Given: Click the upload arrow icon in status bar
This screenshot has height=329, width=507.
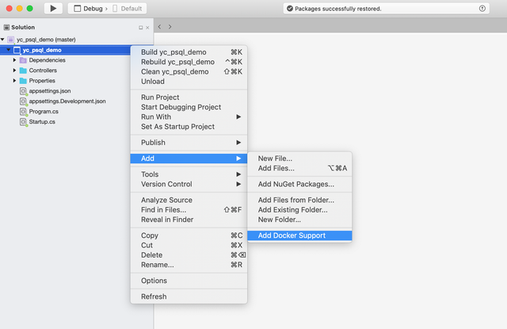Looking at the screenshot, I should 482,9.
